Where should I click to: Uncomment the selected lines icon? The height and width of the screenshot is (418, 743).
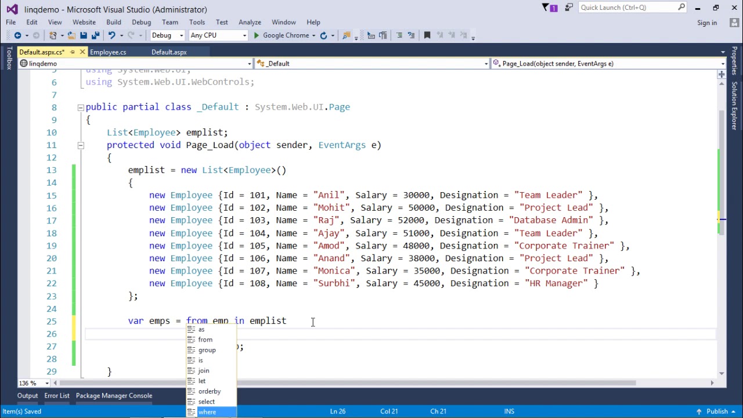coord(411,35)
